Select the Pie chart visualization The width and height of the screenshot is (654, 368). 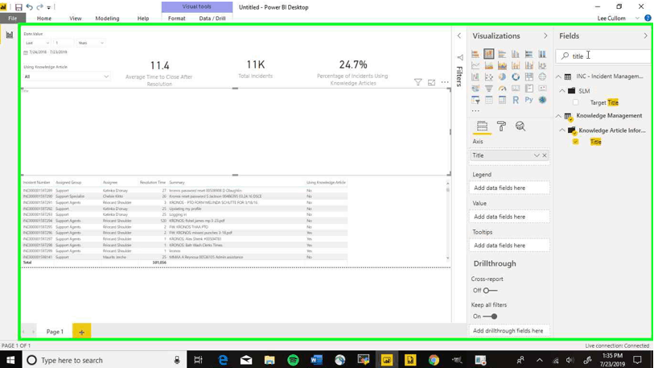click(502, 76)
